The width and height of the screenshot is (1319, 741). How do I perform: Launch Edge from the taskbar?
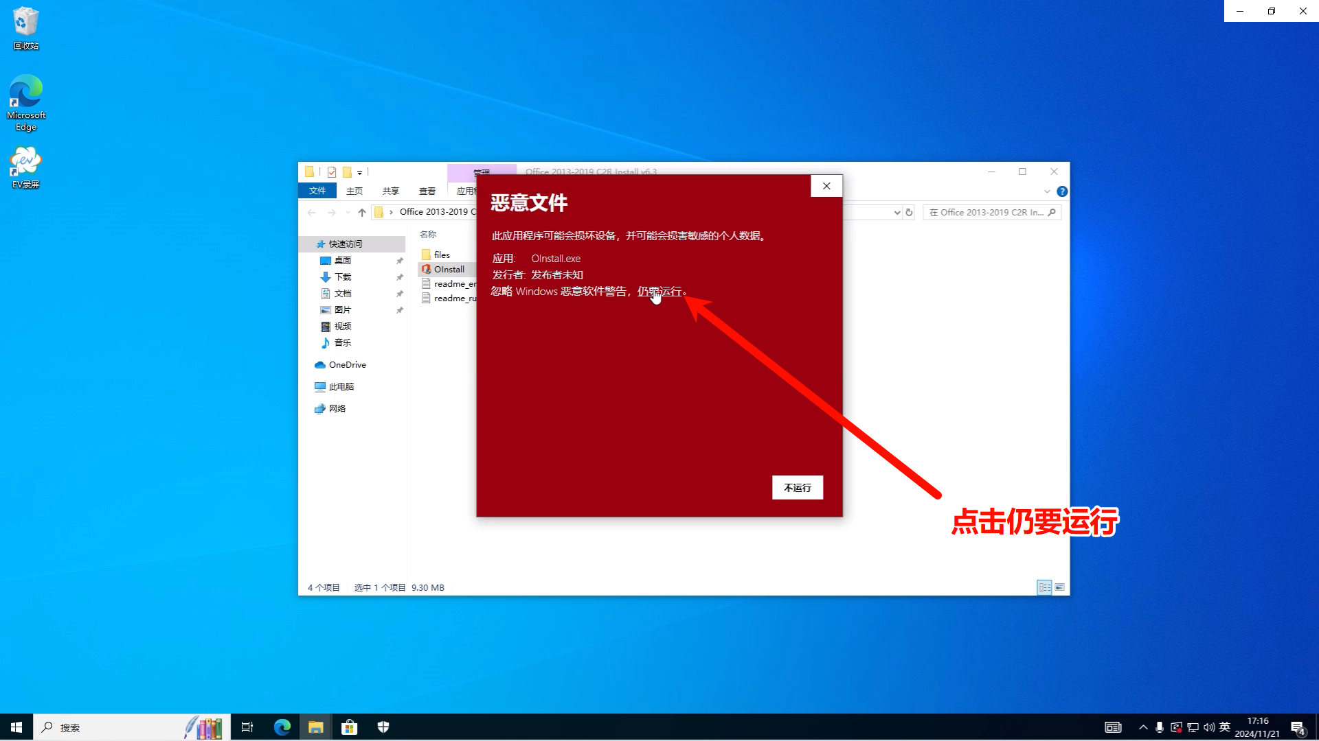pyautogui.click(x=282, y=727)
